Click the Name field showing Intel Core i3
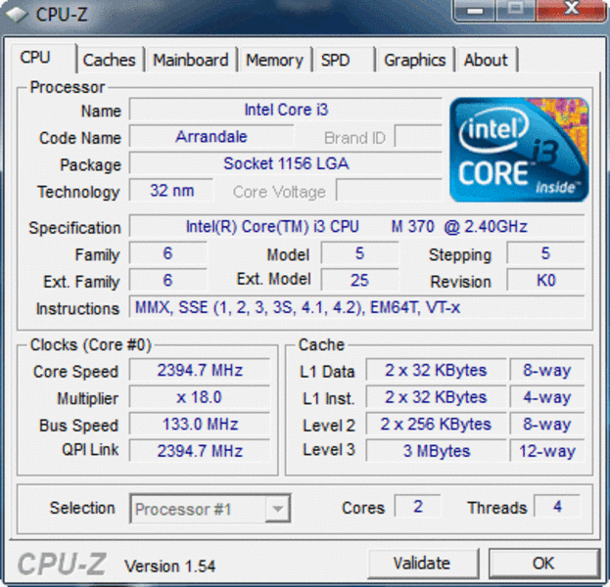Image resolution: width=610 pixels, height=587 pixels. tap(286, 110)
